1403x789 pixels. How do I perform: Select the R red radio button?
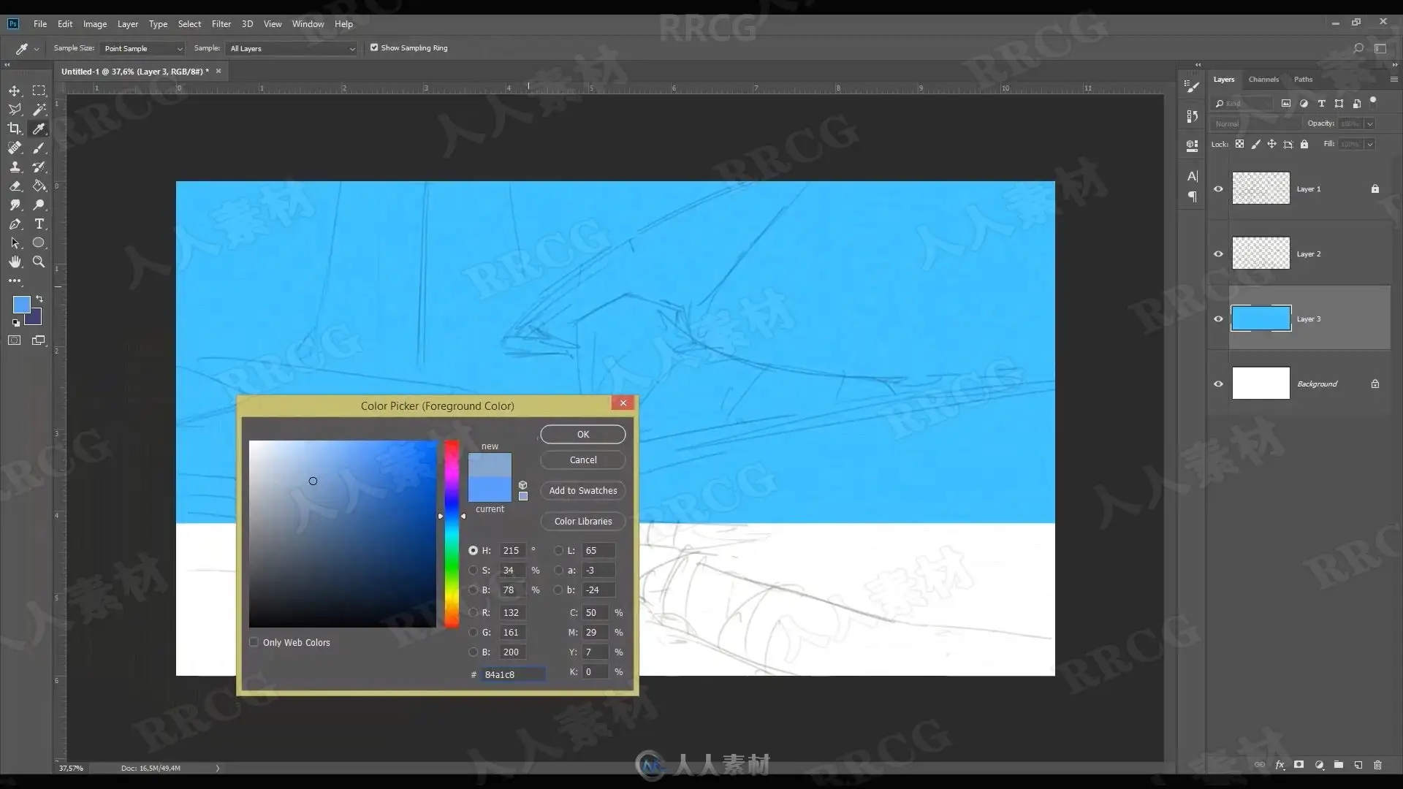click(473, 612)
